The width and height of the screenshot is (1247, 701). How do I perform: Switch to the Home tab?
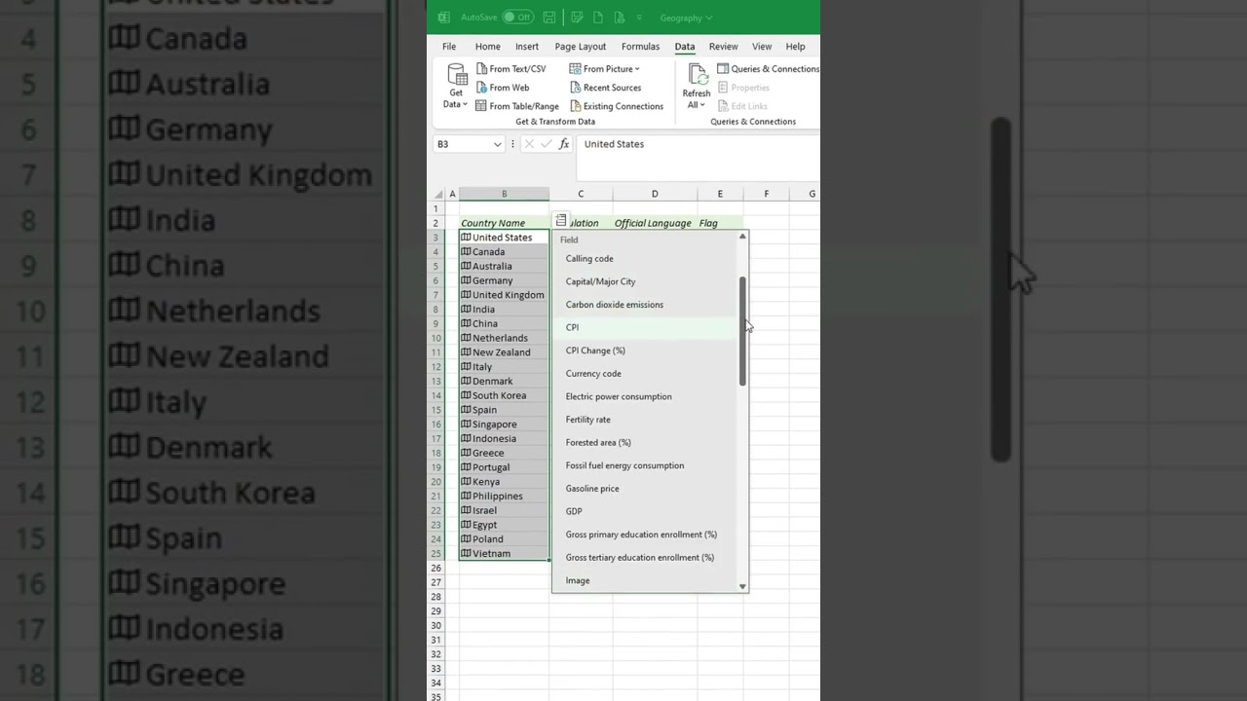(488, 47)
